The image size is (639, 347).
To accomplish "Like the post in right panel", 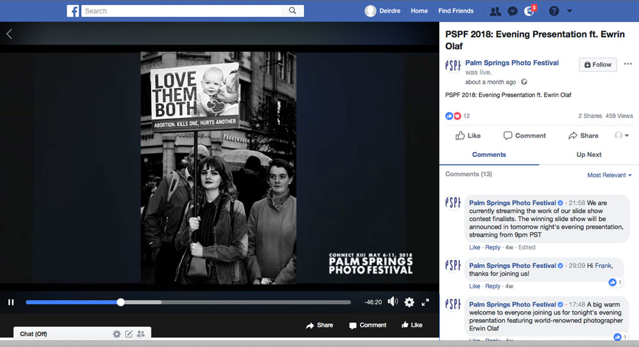I will (468, 135).
